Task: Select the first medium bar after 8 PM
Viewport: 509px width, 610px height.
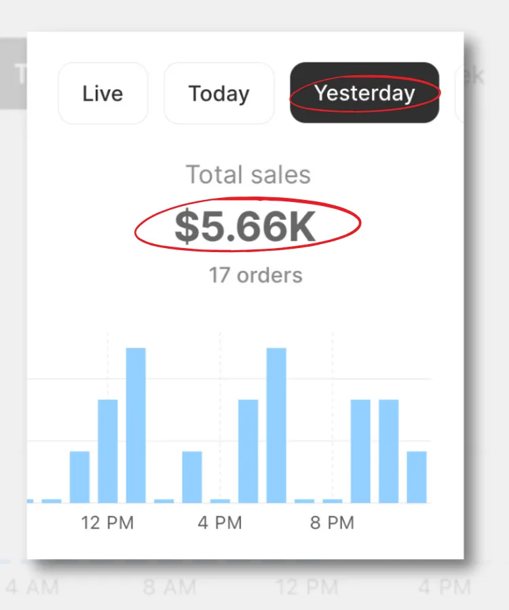Action: coord(360,451)
